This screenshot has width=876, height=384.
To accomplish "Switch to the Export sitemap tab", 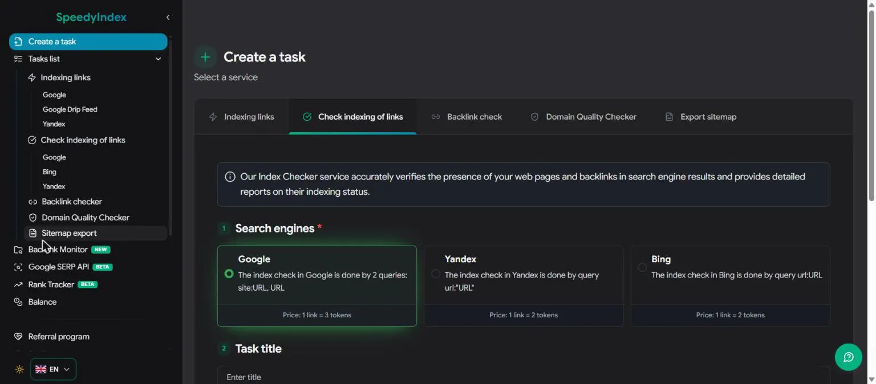I will 701,117.
